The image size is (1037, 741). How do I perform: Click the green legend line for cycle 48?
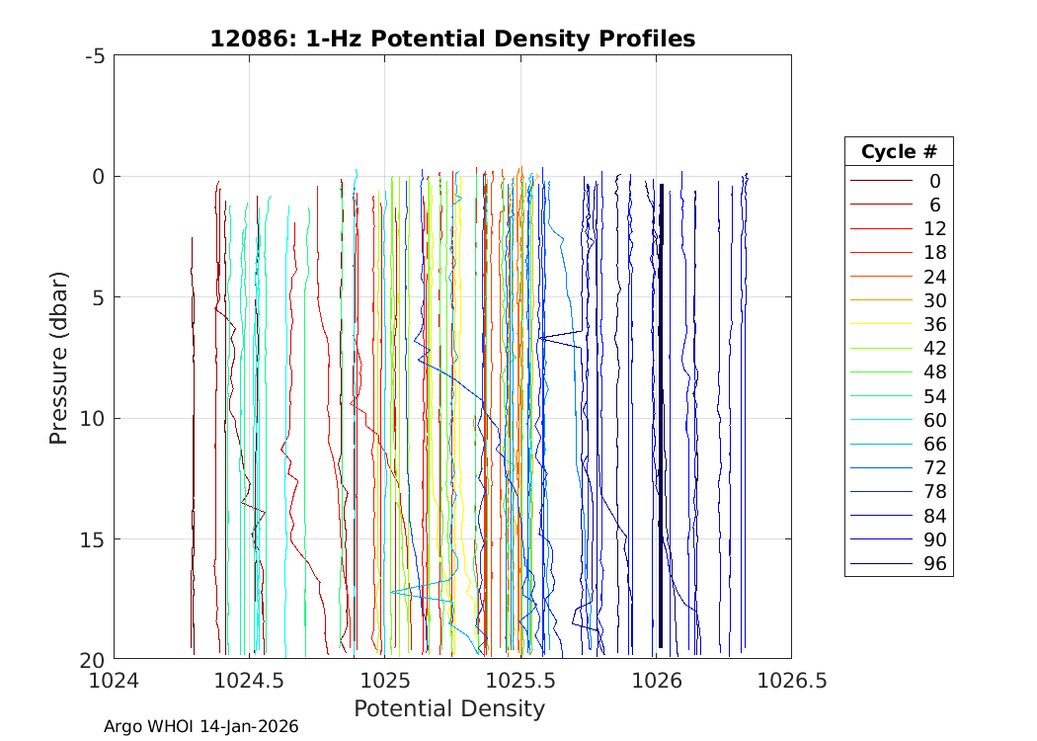click(880, 372)
